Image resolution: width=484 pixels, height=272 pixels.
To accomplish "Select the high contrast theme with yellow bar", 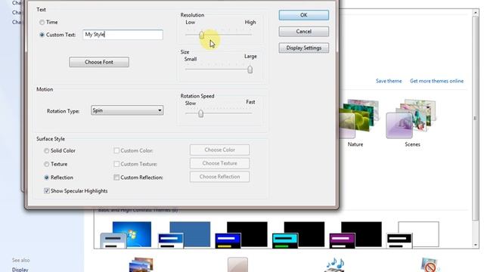I will click(x=241, y=235).
